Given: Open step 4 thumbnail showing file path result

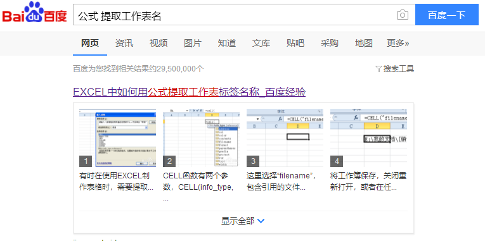Looking at the screenshot, I should click(369, 138).
